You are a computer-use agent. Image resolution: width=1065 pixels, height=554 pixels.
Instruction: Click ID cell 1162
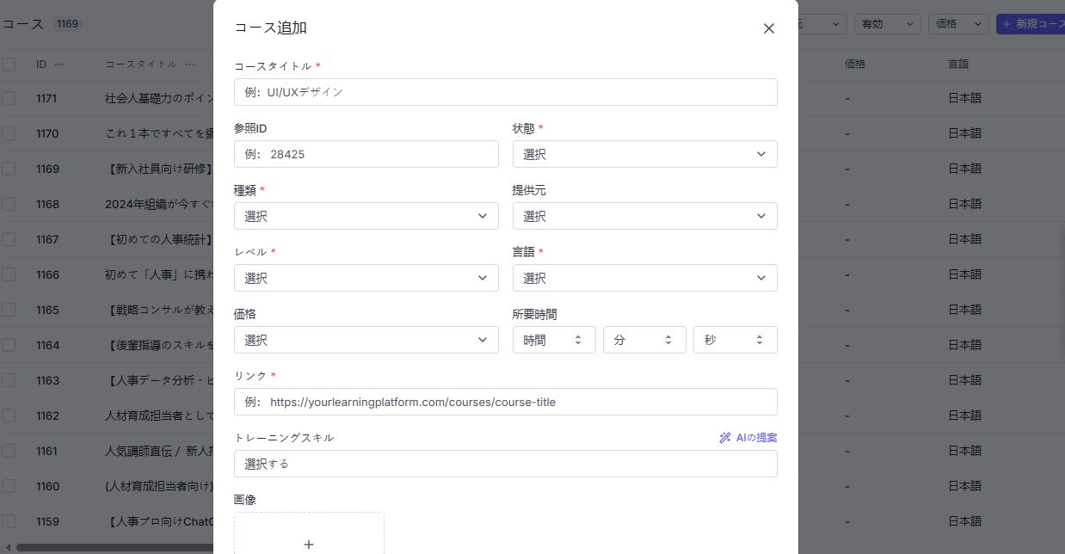48,415
